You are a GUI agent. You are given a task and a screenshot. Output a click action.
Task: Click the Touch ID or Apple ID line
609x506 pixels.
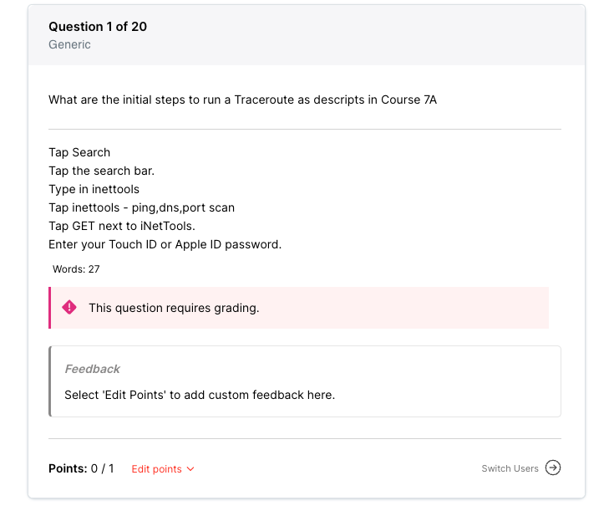pos(165,244)
